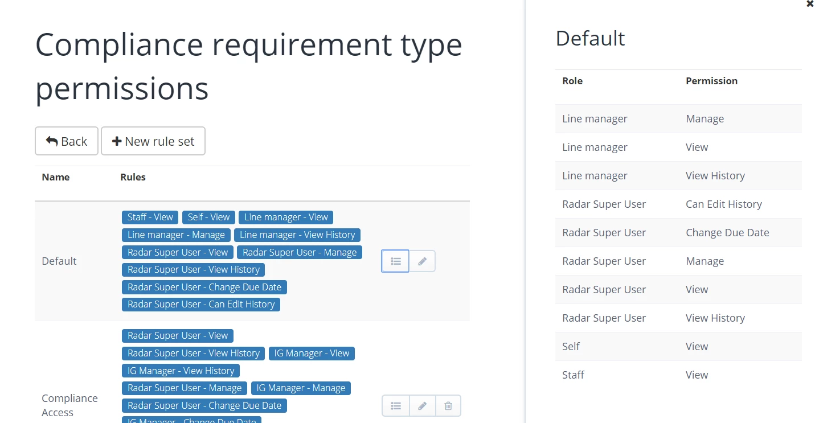Click the 'Staff - View' tag
Viewport: 819px width, 423px height.
150,217
